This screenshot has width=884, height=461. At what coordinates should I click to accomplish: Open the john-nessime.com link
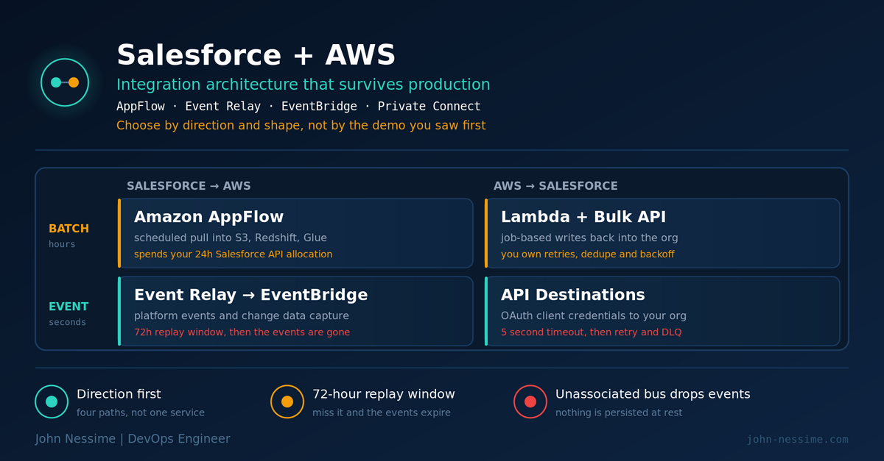coord(798,440)
